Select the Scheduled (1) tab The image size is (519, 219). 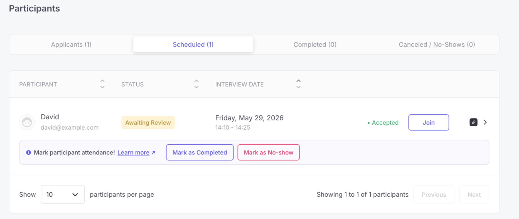193,44
